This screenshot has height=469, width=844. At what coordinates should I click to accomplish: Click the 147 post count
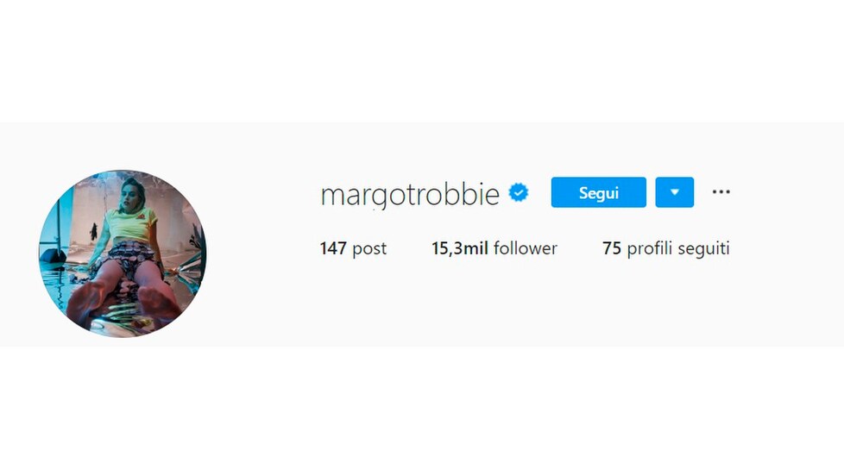[x=353, y=248]
